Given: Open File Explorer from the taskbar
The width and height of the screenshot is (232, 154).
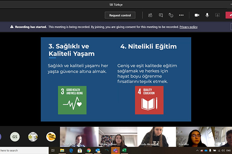Looking at the screenshot, I should click(62, 150).
